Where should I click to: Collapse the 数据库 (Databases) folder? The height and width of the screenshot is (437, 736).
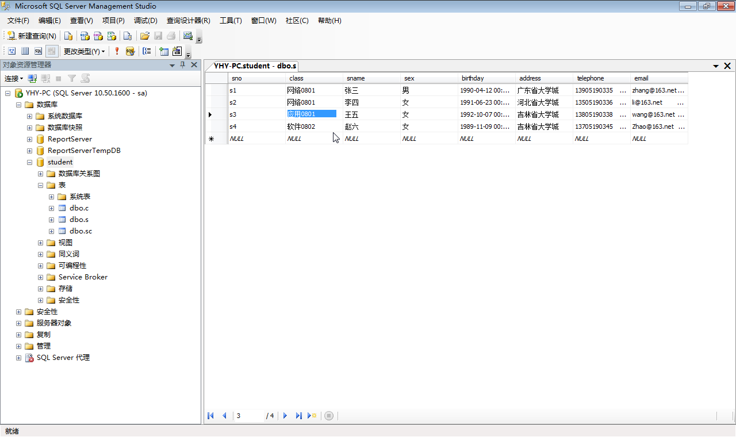[x=18, y=105]
